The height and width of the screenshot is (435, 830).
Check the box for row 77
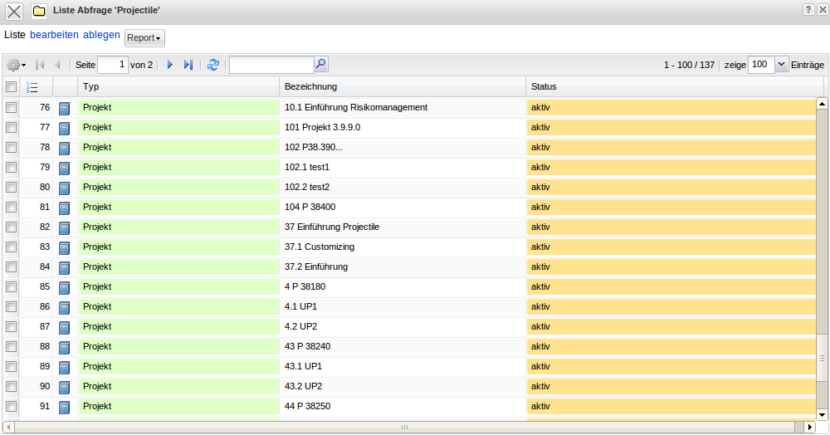[11, 128]
